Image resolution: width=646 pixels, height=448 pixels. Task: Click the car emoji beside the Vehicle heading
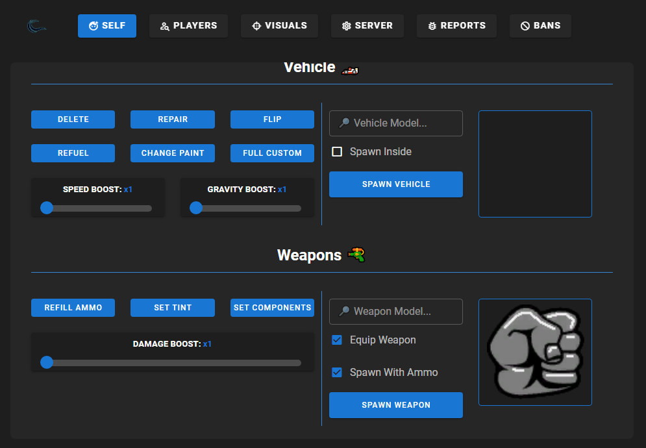tap(349, 69)
